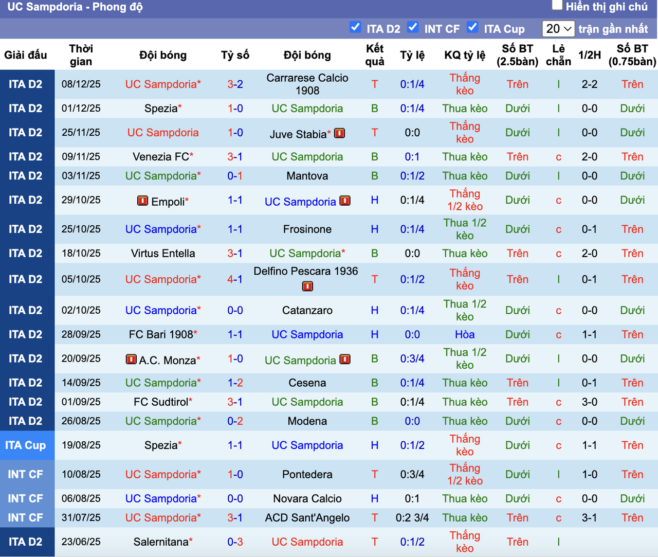The width and height of the screenshot is (658, 557).
Task: Toggle the 'Hiển thị ghi chú' checkbox
Action: (x=557, y=5)
